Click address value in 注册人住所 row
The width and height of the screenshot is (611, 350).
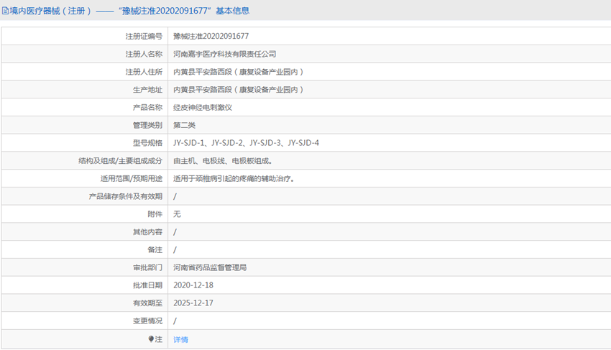[x=239, y=72]
